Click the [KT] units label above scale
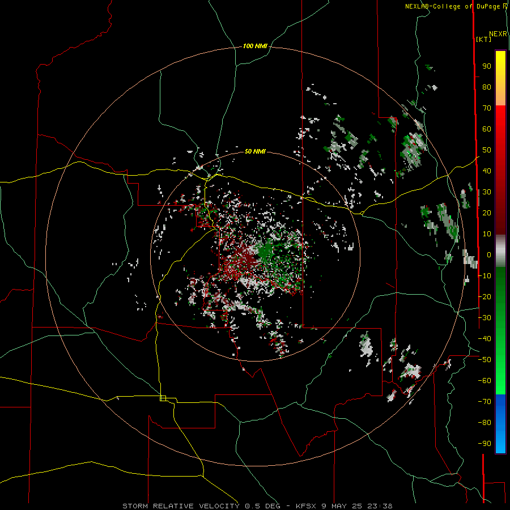 [484, 39]
